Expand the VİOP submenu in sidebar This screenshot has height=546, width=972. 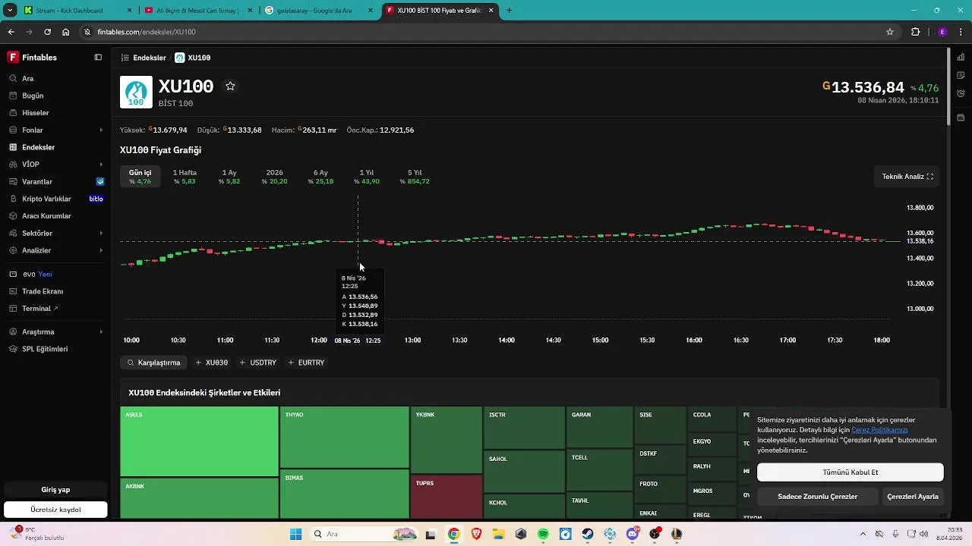(x=101, y=165)
